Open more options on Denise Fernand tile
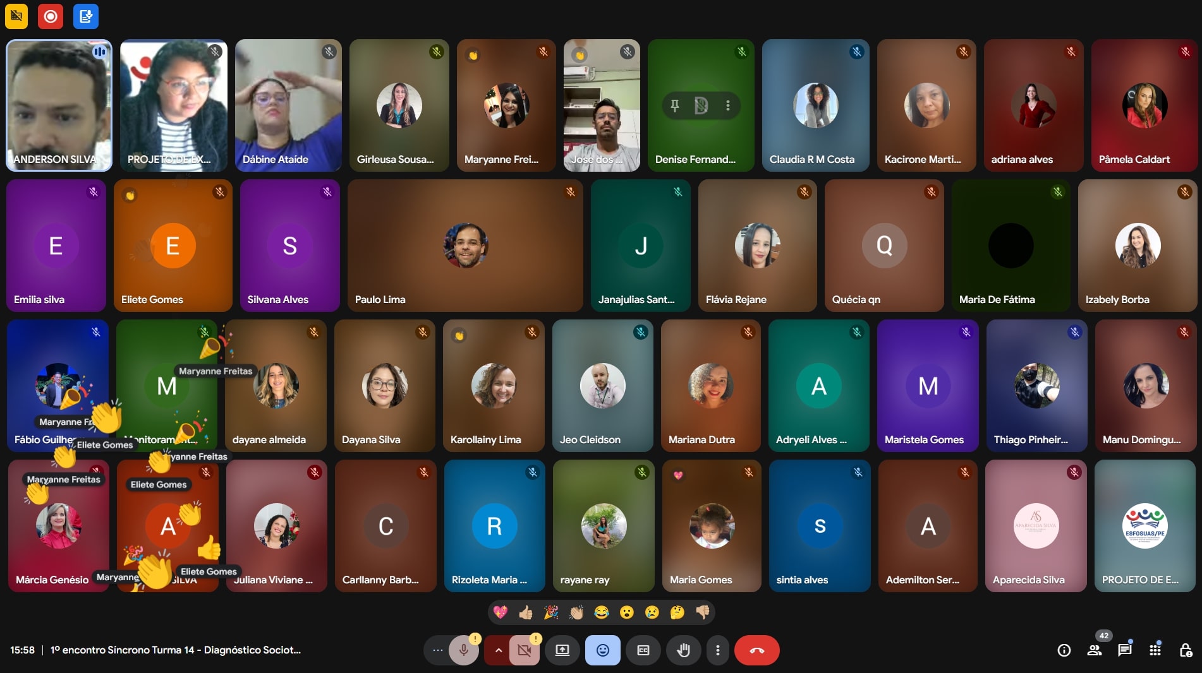The image size is (1202, 673). 728,105
